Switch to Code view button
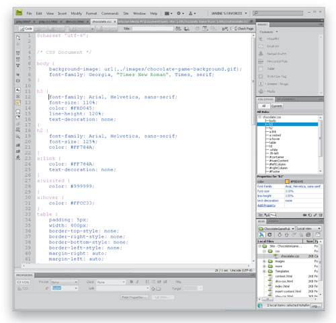336x323 pixels. [x=26, y=29]
